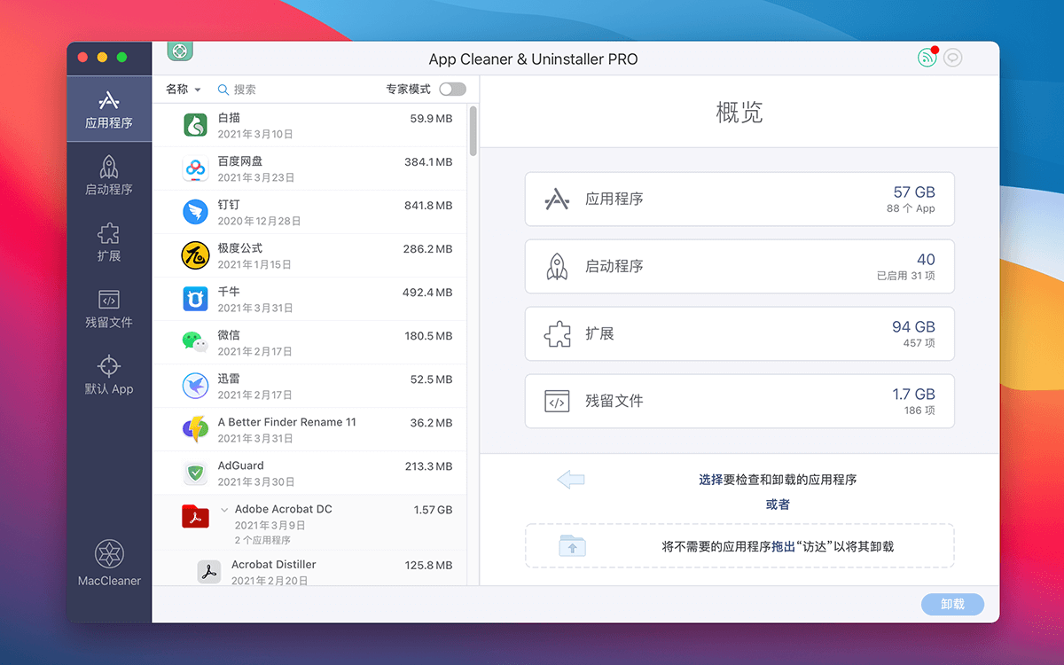
Task: Click the code window icon in 残留文件 card
Action: tap(557, 402)
